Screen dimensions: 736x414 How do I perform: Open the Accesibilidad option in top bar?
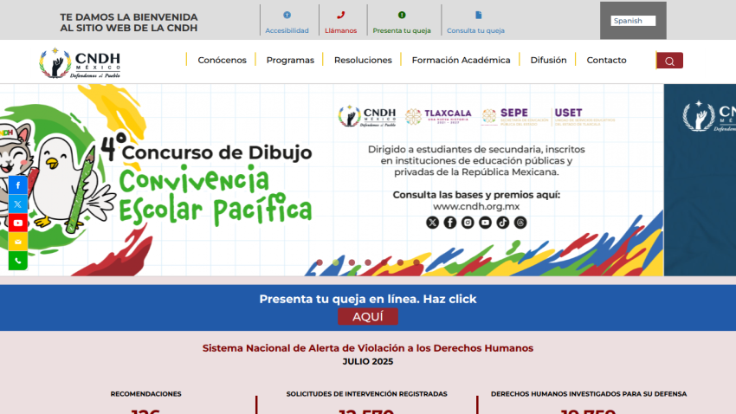point(287,22)
